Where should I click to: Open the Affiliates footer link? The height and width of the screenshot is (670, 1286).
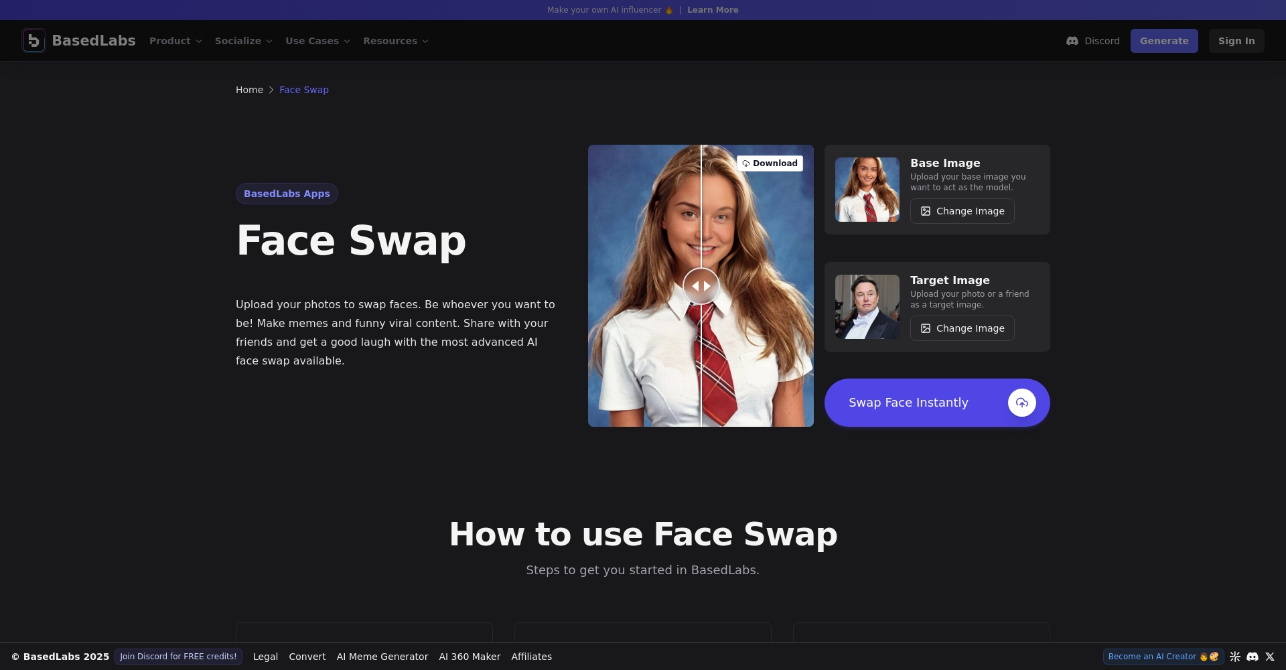click(532, 657)
